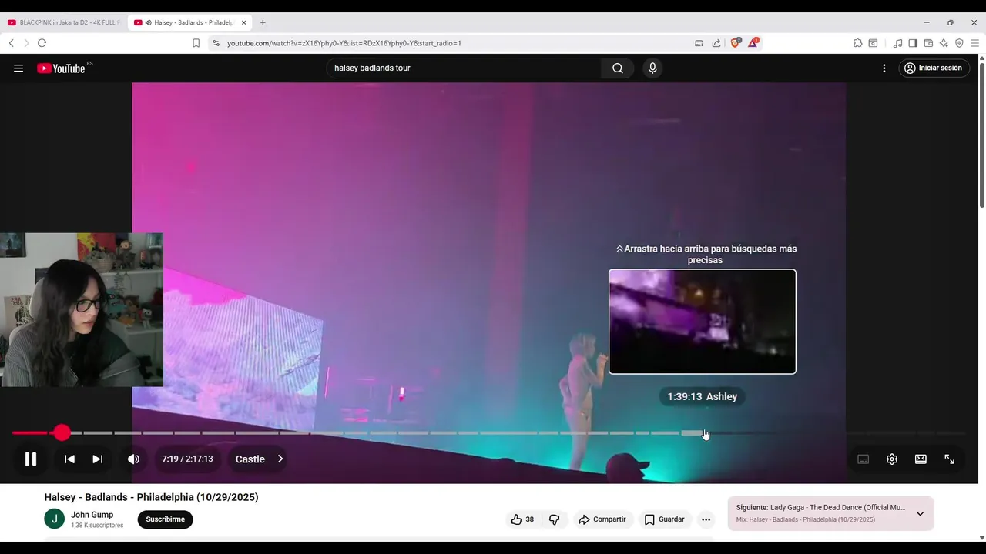986x554 pixels.
Task: Click the video title 'Halsey - Badlands - Philadelphia'
Action: 151,497
